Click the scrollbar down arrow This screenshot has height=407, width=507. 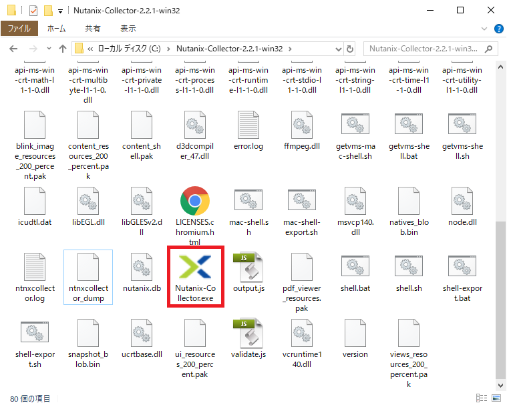pyautogui.click(x=500, y=386)
